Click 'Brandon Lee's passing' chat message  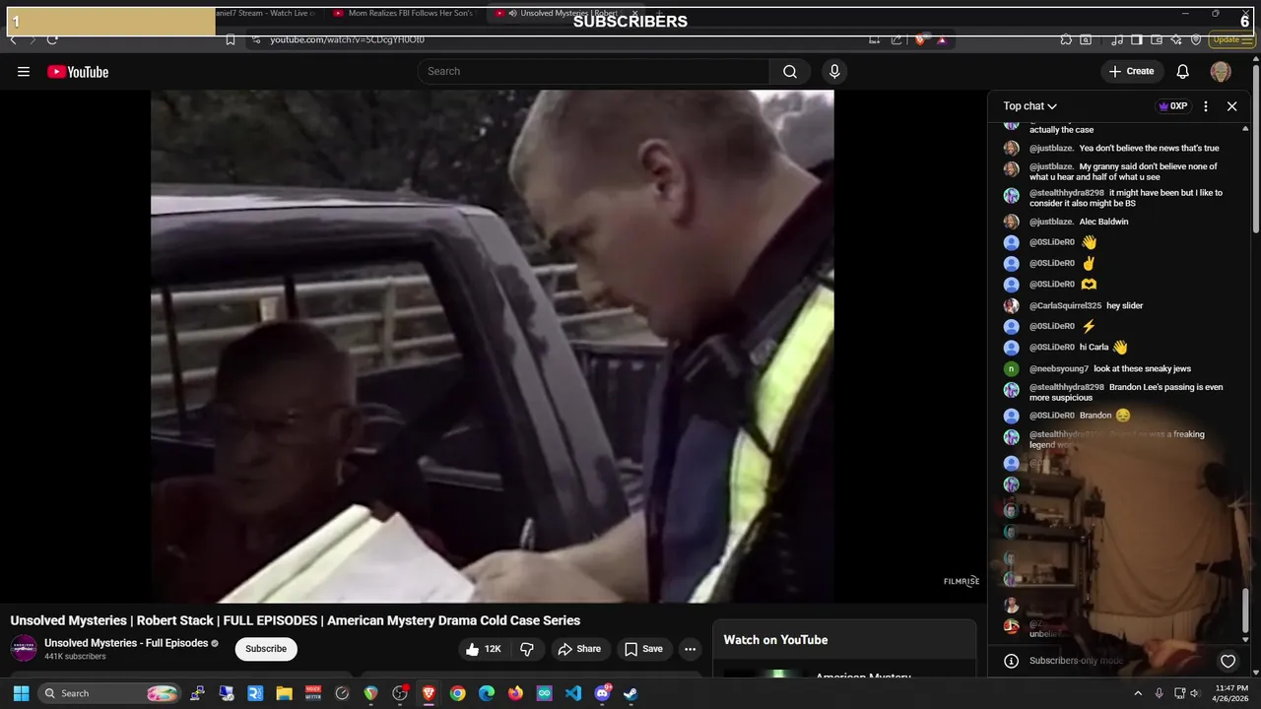tap(1126, 393)
